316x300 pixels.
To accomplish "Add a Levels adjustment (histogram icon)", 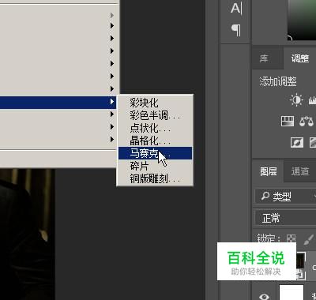I will click(x=313, y=100).
